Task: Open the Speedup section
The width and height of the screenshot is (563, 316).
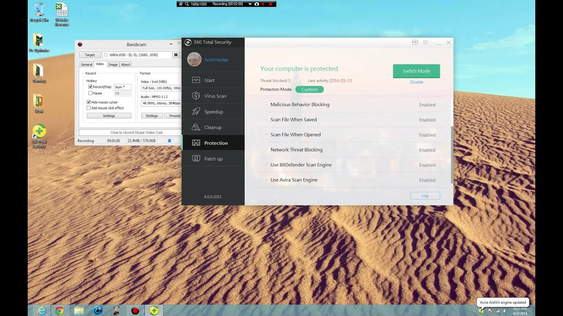Action: (x=213, y=112)
